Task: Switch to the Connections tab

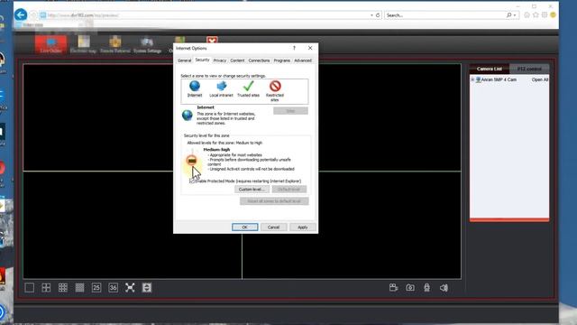Action: coord(259,60)
